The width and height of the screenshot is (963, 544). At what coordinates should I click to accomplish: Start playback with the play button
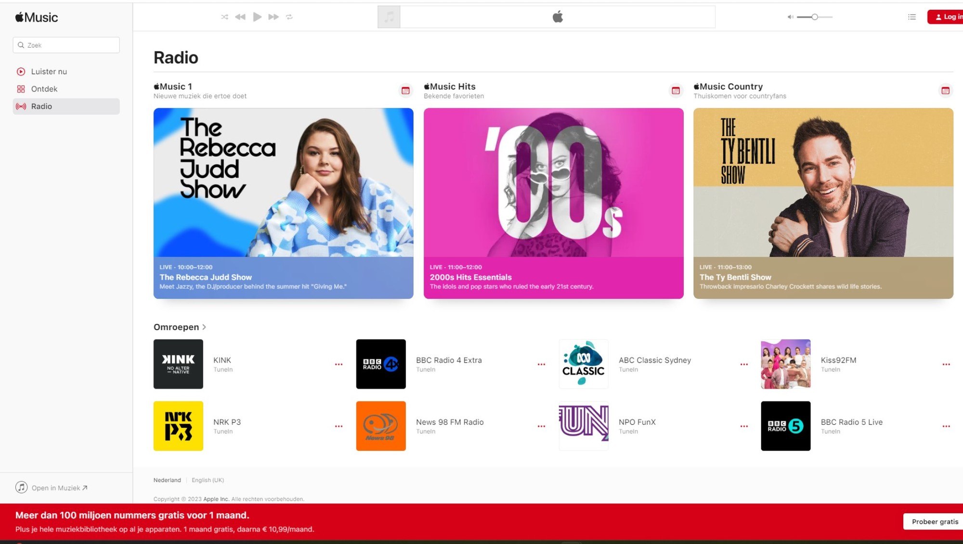[x=257, y=17]
